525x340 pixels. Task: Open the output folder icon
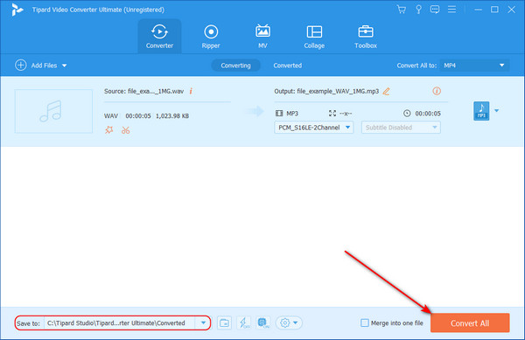(224, 323)
